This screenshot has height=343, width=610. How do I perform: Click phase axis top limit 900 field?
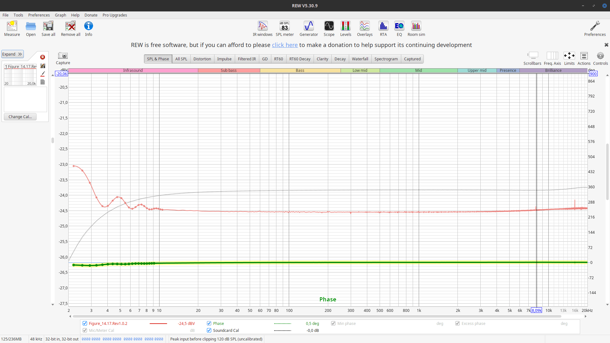(x=593, y=74)
